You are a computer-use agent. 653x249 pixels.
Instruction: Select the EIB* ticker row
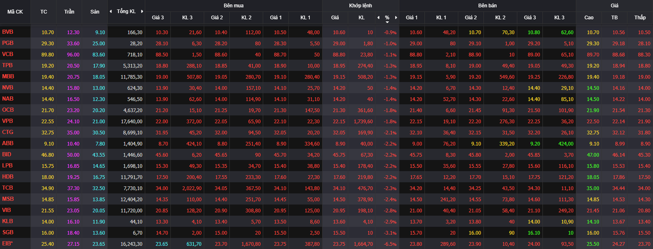click(x=8, y=244)
